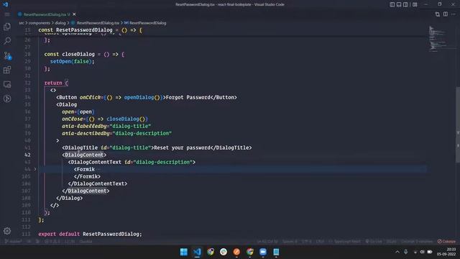Open the Zoom taskbar icon

(x=263, y=252)
